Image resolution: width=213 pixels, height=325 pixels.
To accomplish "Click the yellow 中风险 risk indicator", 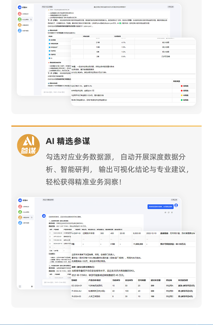I will tap(184, 95).
